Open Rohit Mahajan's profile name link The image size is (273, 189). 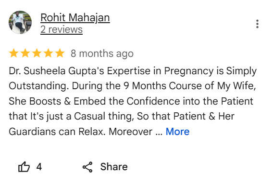(75, 18)
